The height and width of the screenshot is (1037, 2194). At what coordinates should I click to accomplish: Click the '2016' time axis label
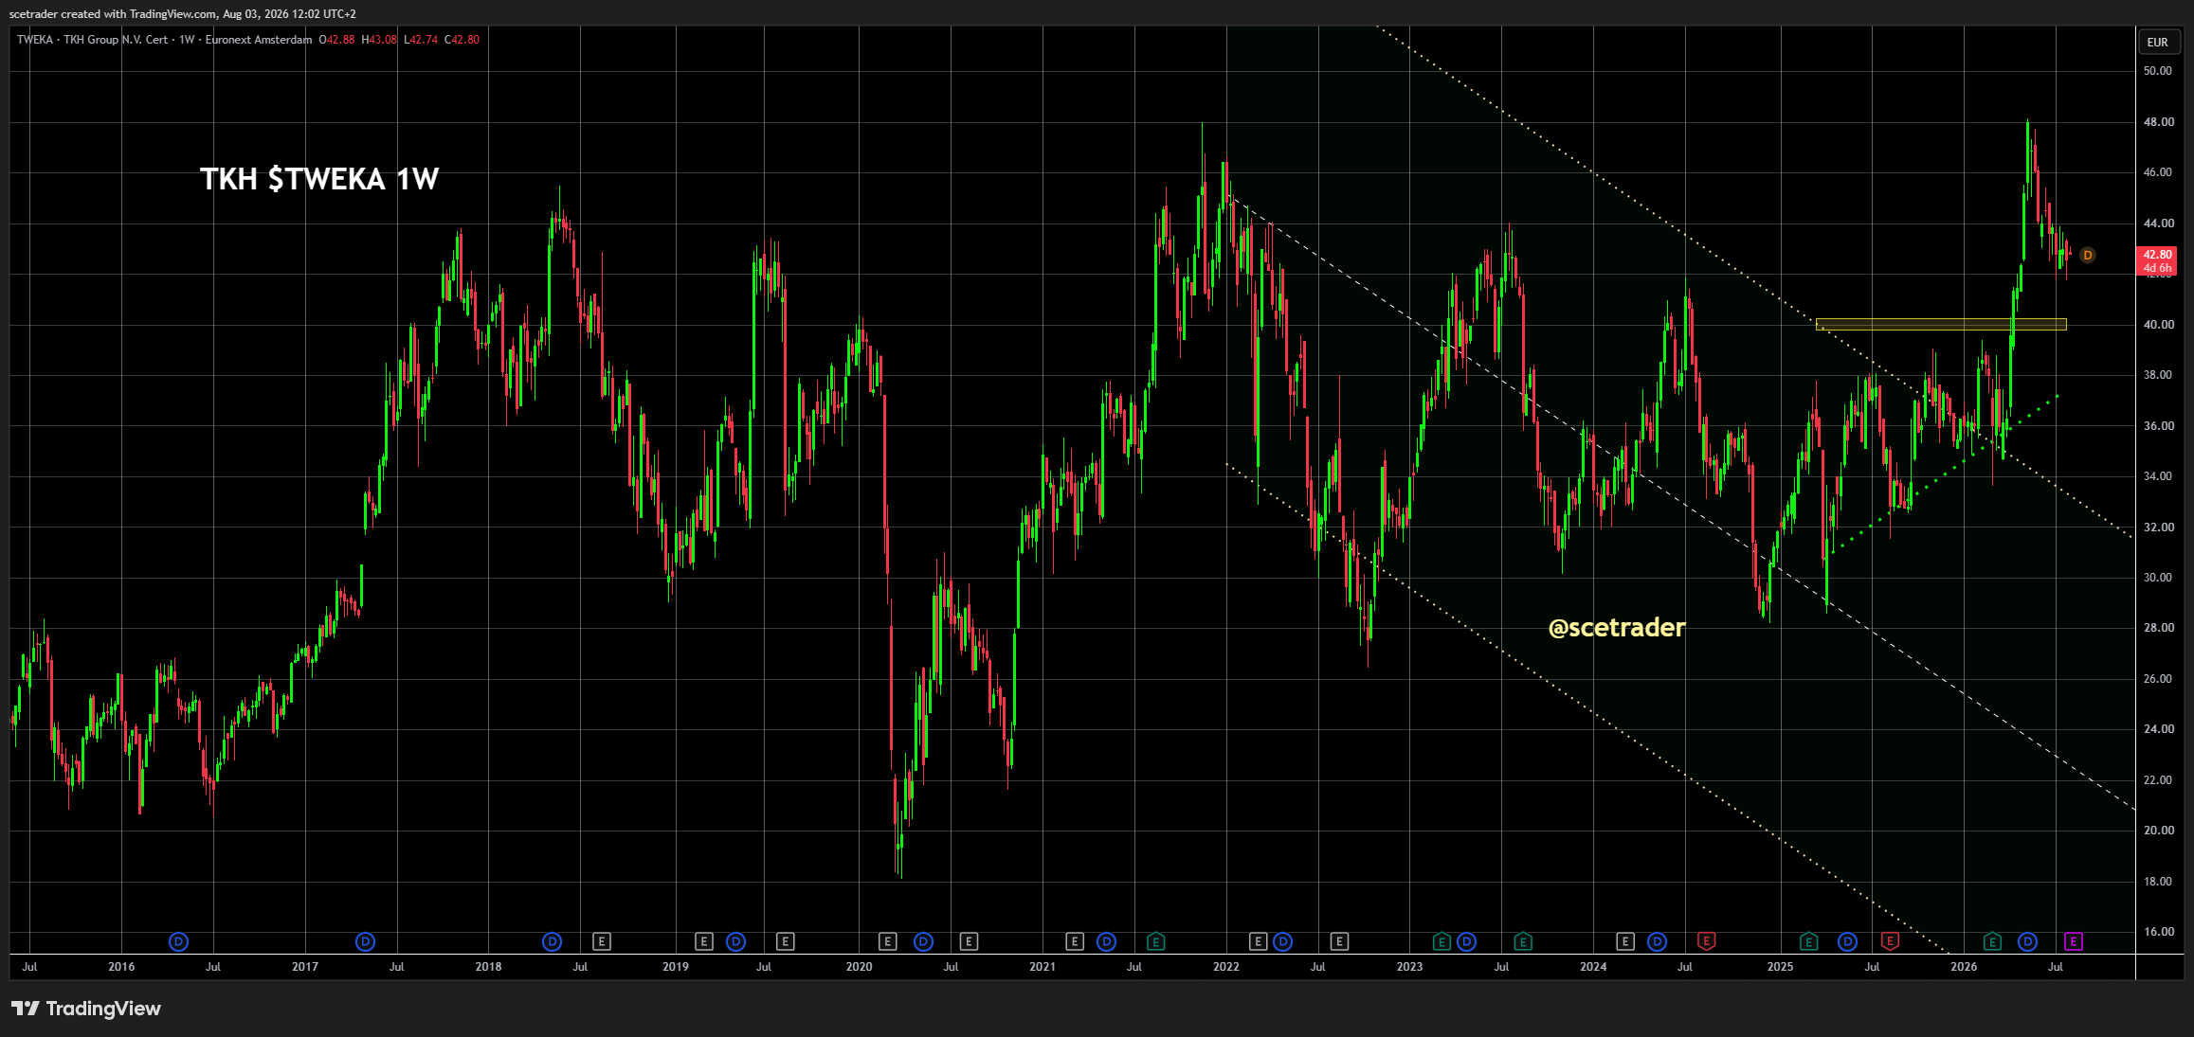point(121,967)
